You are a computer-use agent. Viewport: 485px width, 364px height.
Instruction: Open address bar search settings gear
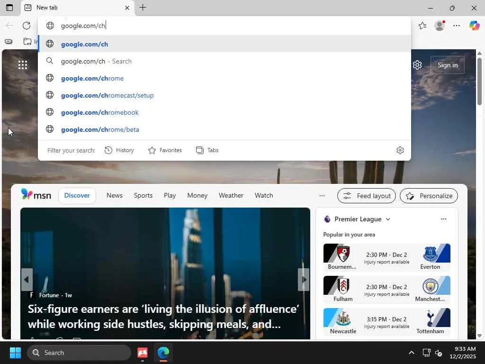point(400,150)
